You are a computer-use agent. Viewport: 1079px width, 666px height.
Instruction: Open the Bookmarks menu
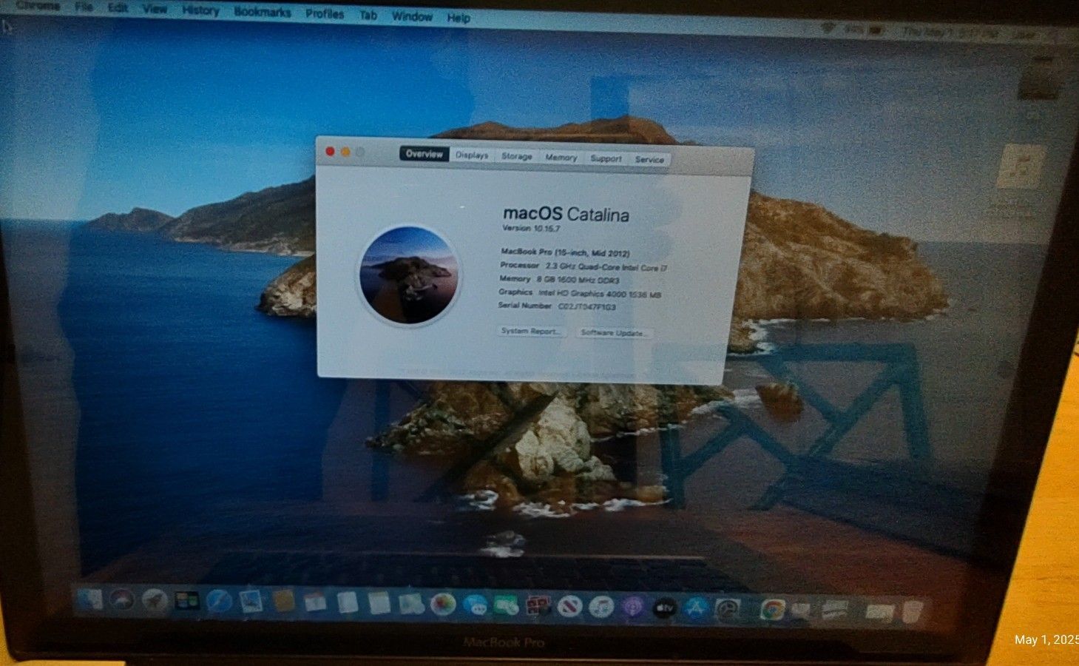pos(263,12)
